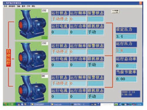Click the third pump's 联机状态 field showing 手动
Image resolution: width=147 pixels, height=110 pixels.
[96, 97]
